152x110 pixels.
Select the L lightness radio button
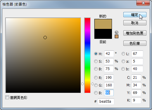[x=123, y=54]
